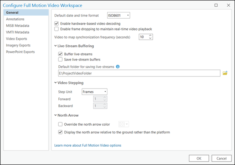Click the default live-stream folder path field
The image size is (235, 165).
point(137,73)
